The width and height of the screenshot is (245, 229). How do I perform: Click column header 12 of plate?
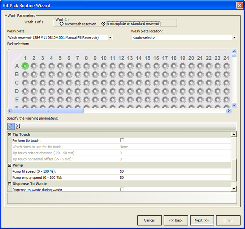(121, 58)
